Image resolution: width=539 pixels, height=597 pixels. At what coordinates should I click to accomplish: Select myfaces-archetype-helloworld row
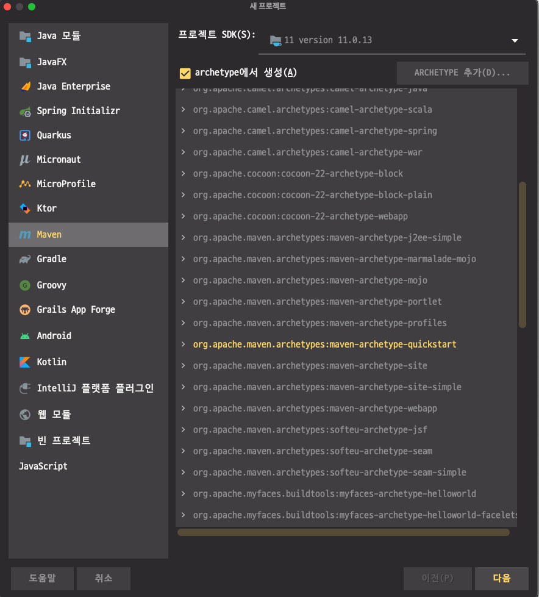pyautogui.click(x=346, y=493)
